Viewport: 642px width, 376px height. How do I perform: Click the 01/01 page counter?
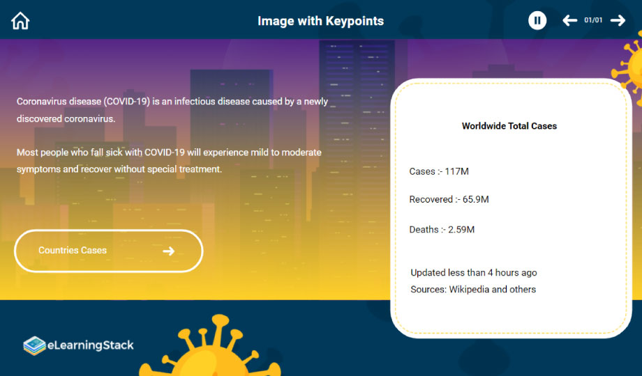tap(593, 20)
